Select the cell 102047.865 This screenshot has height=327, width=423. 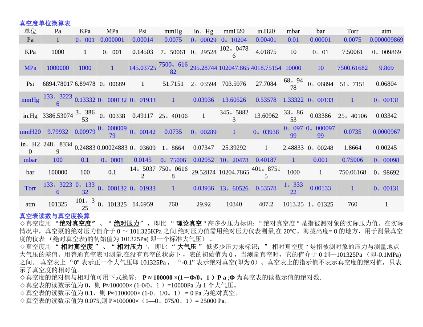pyautogui.click(x=234, y=68)
